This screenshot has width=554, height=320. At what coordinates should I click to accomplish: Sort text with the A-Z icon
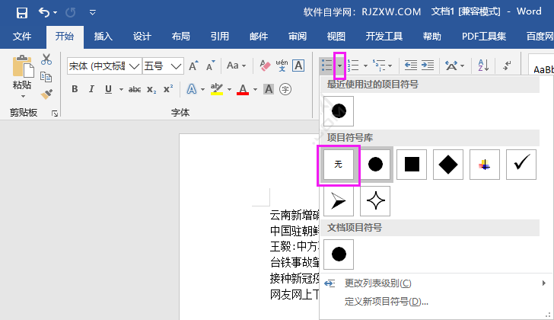click(483, 66)
